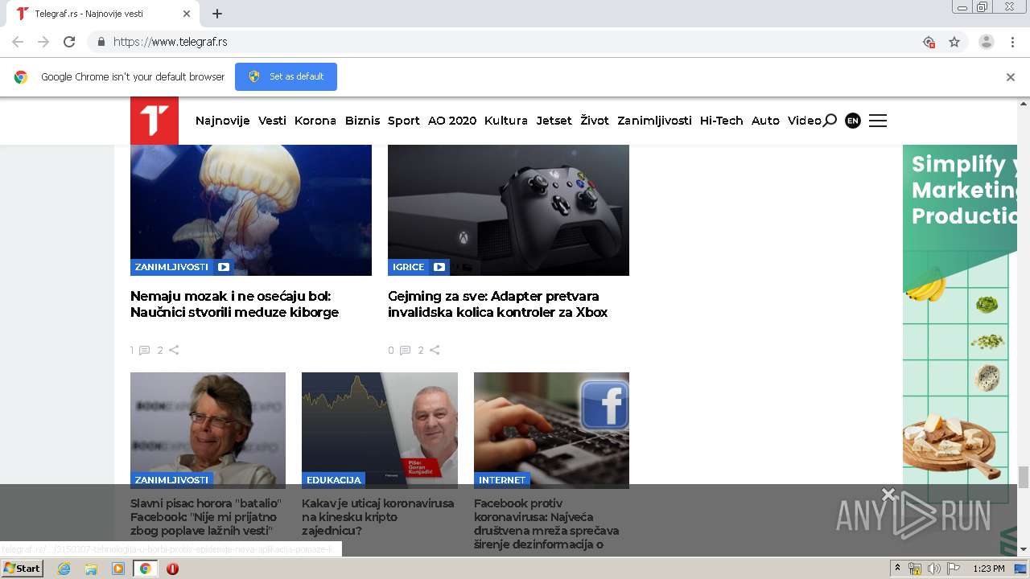Switch language with the EN icon
The width and height of the screenshot is (1030, 579).
click(853, 121)
